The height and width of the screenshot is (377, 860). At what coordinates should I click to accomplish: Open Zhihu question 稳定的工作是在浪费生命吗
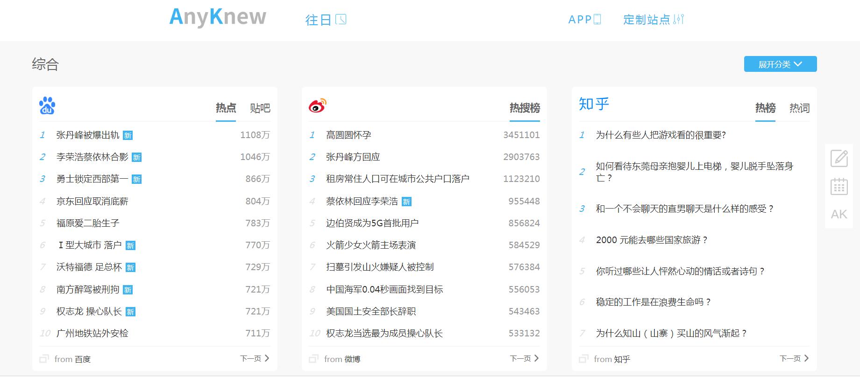click(x=654, y=302)
